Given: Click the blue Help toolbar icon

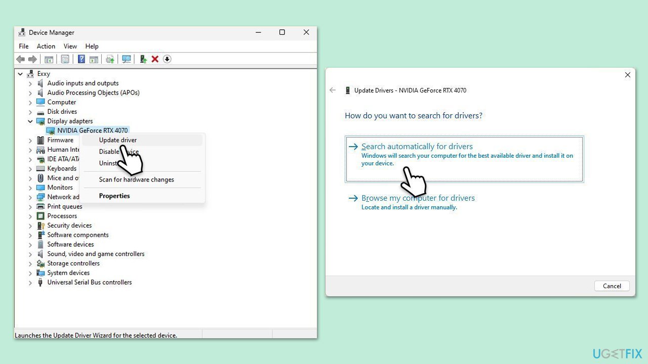Looking at the screenshot, I should click(81, 59).
